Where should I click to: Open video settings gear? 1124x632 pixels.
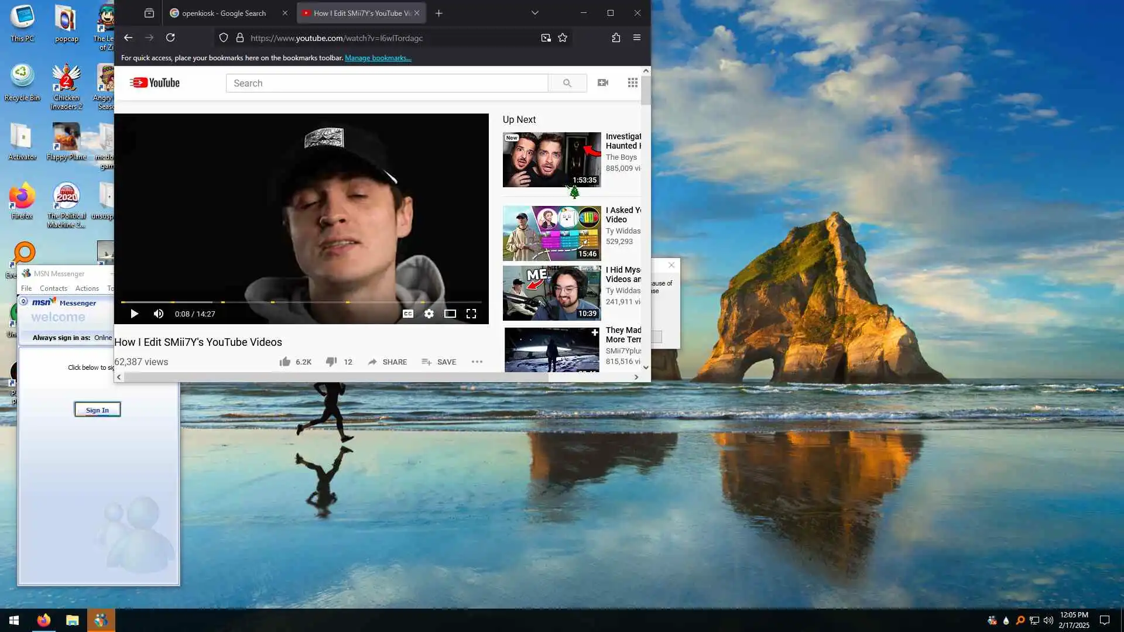(429, 314)
